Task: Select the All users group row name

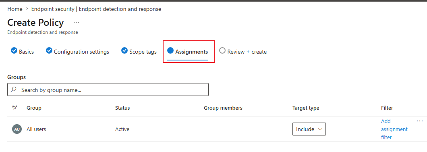Action: (x=36, y=129)
